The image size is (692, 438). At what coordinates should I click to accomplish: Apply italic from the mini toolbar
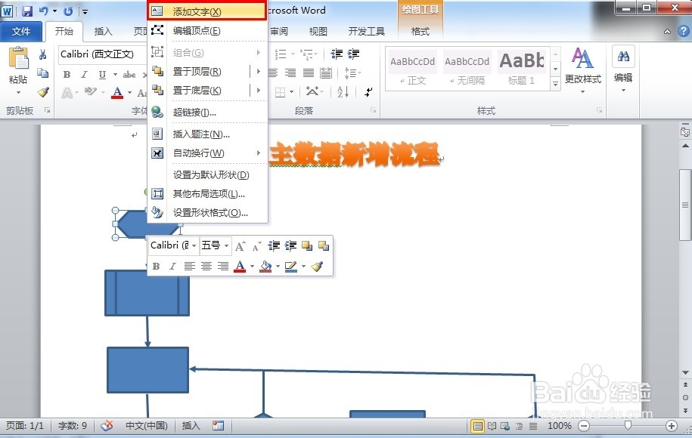coord(172,266)
